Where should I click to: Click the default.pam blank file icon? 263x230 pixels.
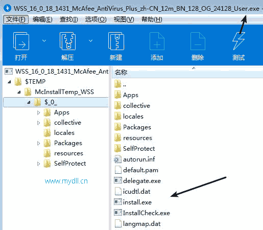tap(118, 170)
